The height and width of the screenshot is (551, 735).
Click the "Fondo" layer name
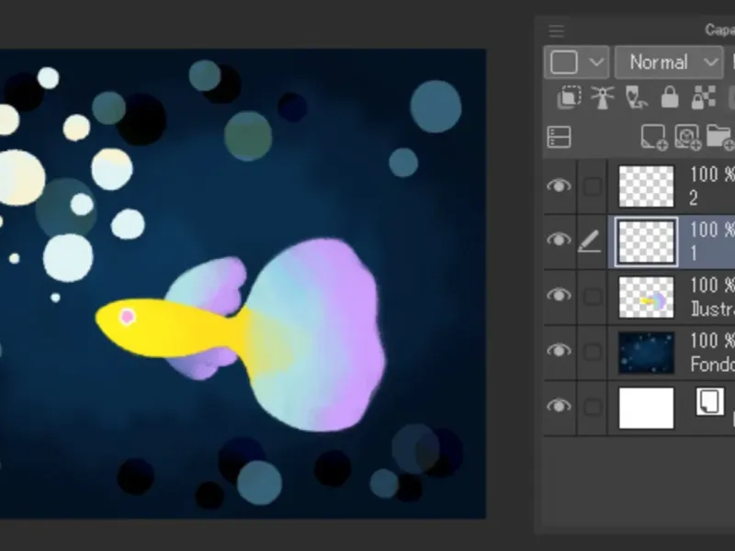(712, 364)
